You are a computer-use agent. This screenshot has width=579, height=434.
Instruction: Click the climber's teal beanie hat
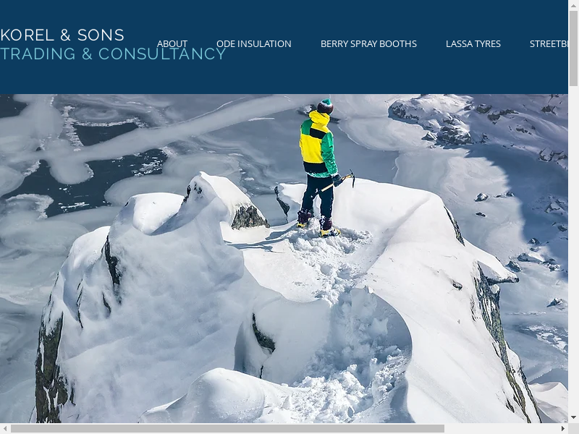[x=325, y=106]
